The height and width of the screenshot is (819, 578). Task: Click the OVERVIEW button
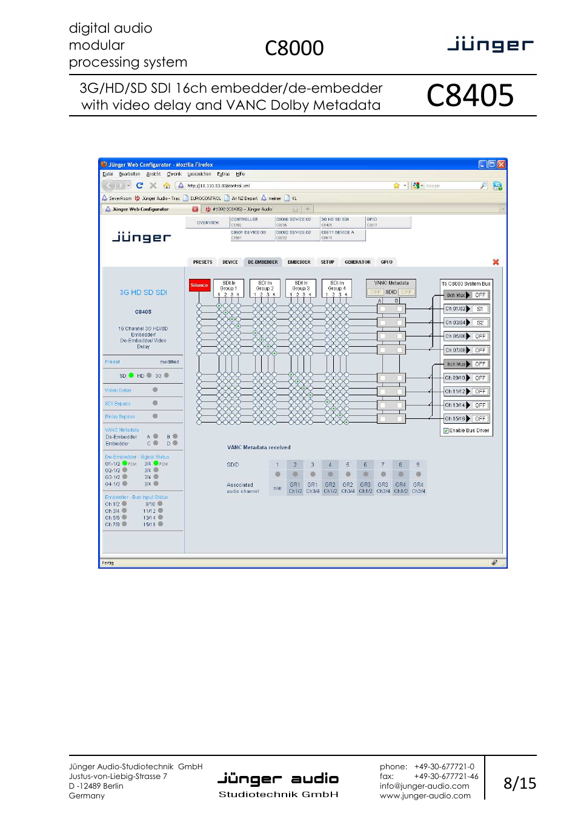[x=208, y=222]
